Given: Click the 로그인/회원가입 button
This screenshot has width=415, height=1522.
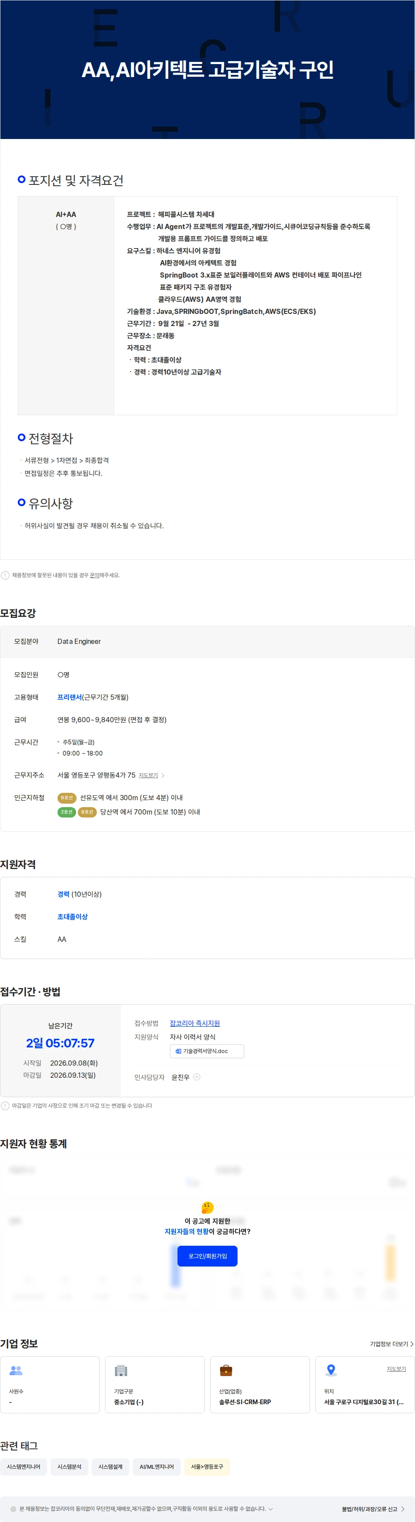Looking at the screenshot, I should point(207,1256).
